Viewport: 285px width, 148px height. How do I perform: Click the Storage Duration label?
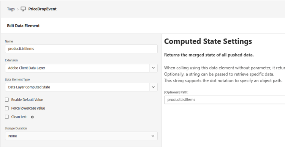16,128
